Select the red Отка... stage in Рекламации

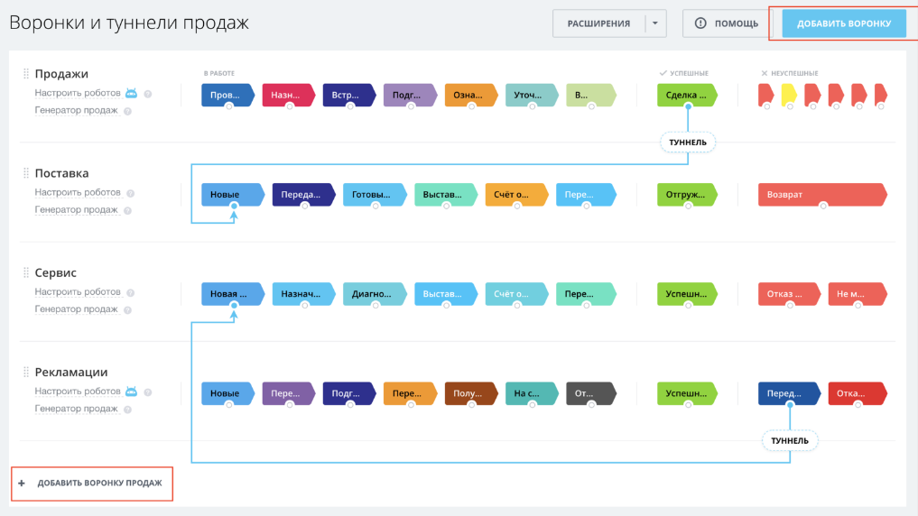coord(858,393)
